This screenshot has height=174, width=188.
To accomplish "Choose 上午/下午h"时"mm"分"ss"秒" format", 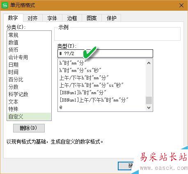I will (x=102, y=85).
